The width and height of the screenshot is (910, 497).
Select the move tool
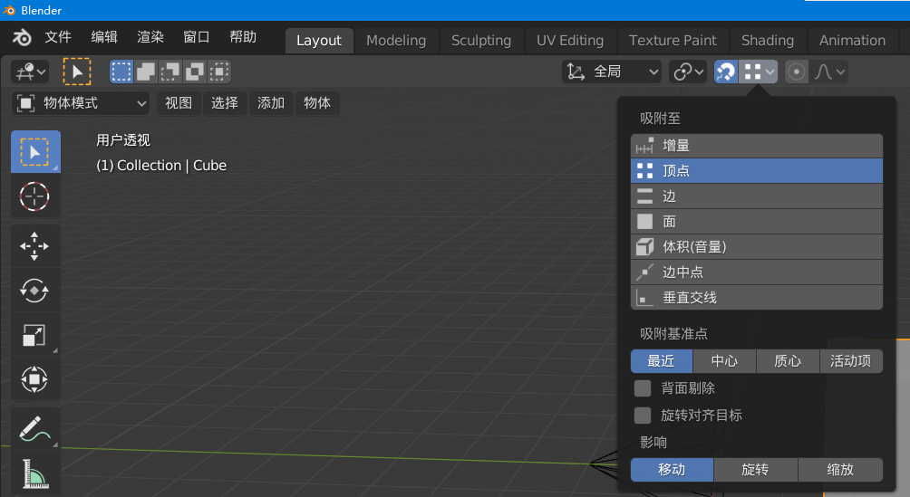34,246
